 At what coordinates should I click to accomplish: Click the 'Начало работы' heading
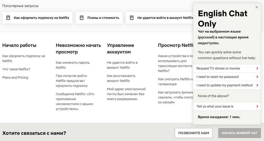click(19, 45)
